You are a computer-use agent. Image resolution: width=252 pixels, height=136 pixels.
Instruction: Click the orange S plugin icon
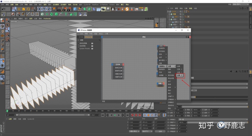[127, 9]
